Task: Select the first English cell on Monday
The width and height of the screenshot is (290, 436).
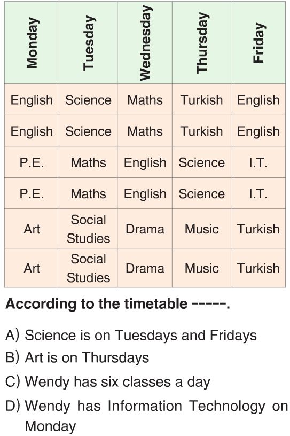Action: click(x=32, y=100)
